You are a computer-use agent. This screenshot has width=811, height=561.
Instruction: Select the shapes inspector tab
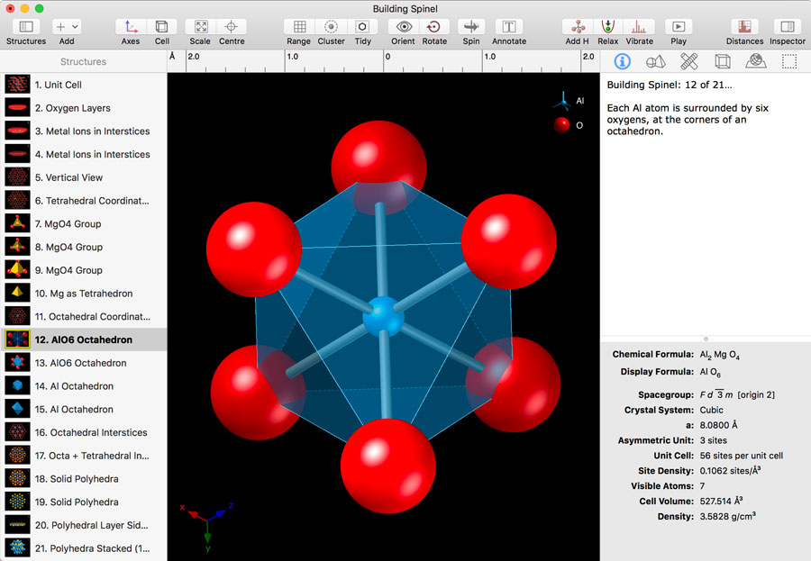click(655, 61)
